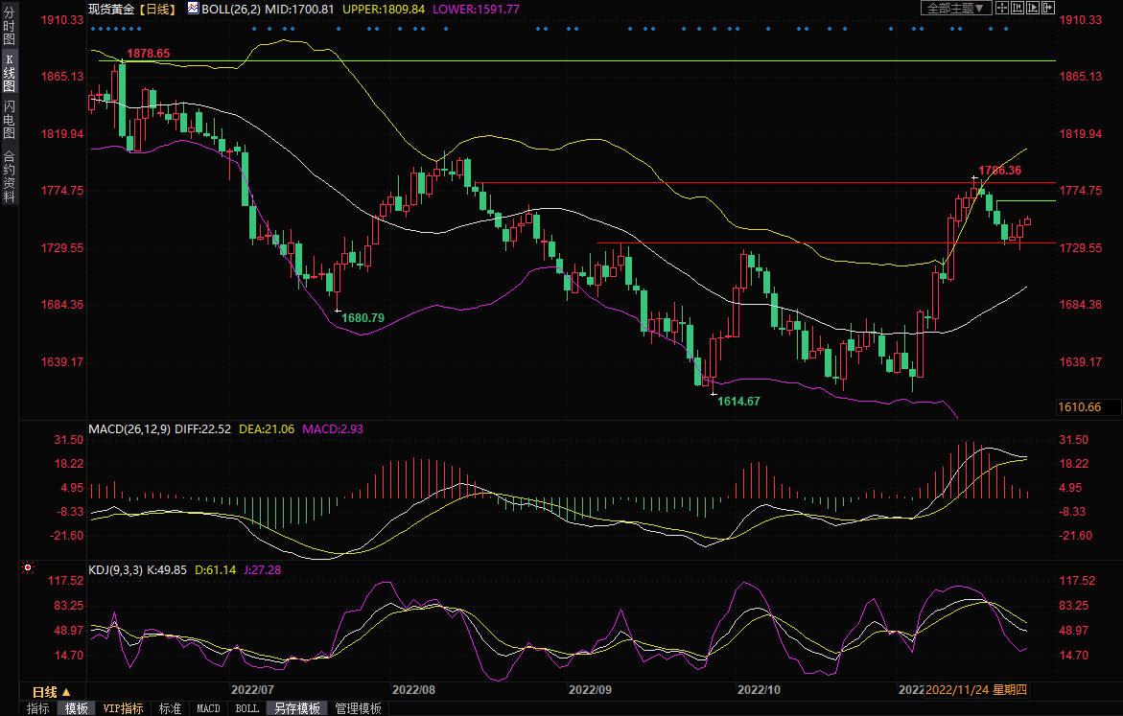The image size is (1123, 716).
Task: Select the 模板 bottom tab
Action: click(77, 708)
